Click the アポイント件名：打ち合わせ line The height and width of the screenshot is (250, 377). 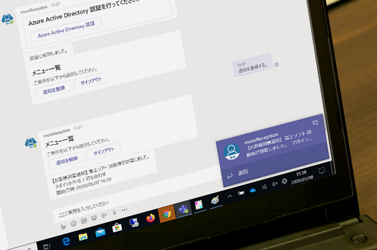pyautogui.click(x=80, y=180)
